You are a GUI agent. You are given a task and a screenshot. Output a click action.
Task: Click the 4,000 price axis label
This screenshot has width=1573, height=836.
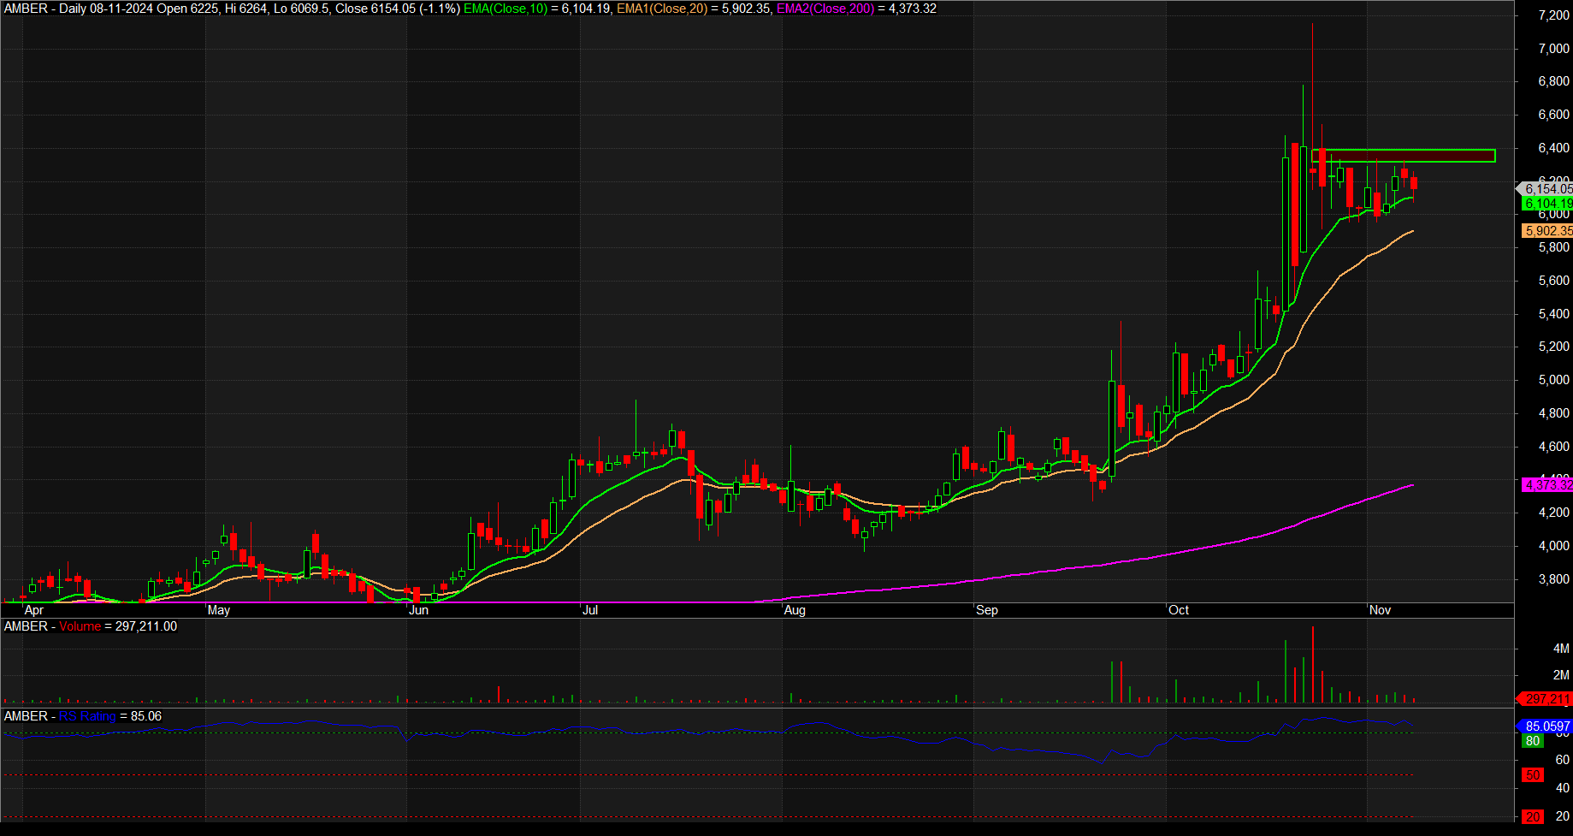1553,546
